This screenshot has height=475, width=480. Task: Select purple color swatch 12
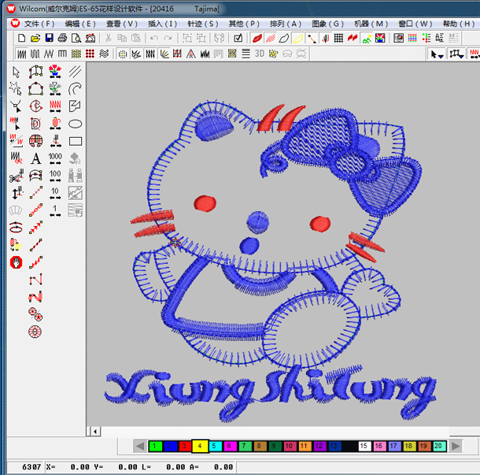(x=319, y=446)
